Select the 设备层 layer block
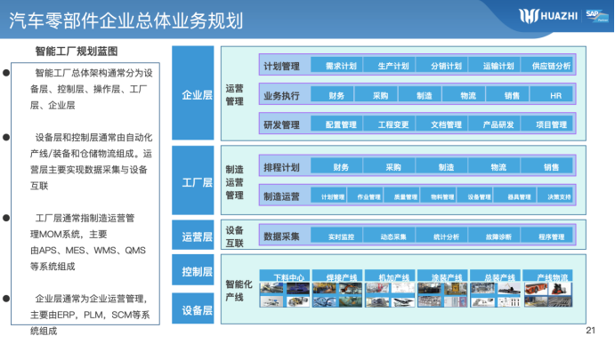 (193, 308)
